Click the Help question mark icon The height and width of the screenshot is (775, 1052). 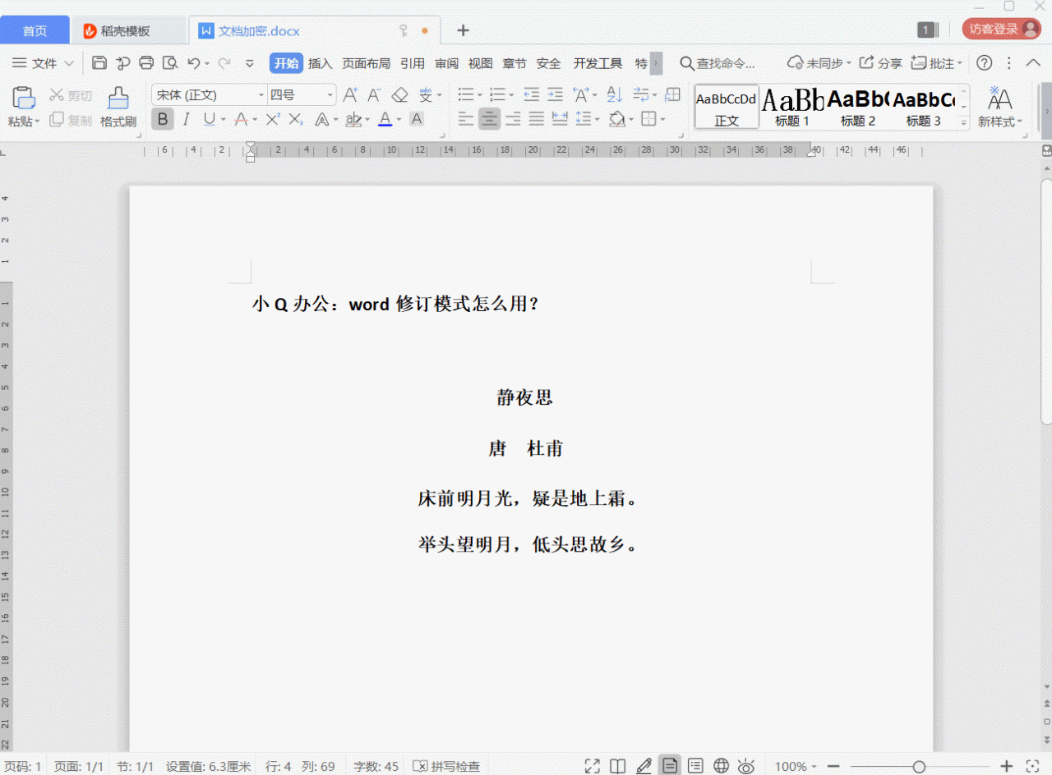click(x=984, y=63)
